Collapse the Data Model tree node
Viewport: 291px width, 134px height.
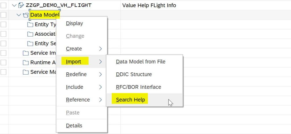pyautogui.click(x=19, y=15)
